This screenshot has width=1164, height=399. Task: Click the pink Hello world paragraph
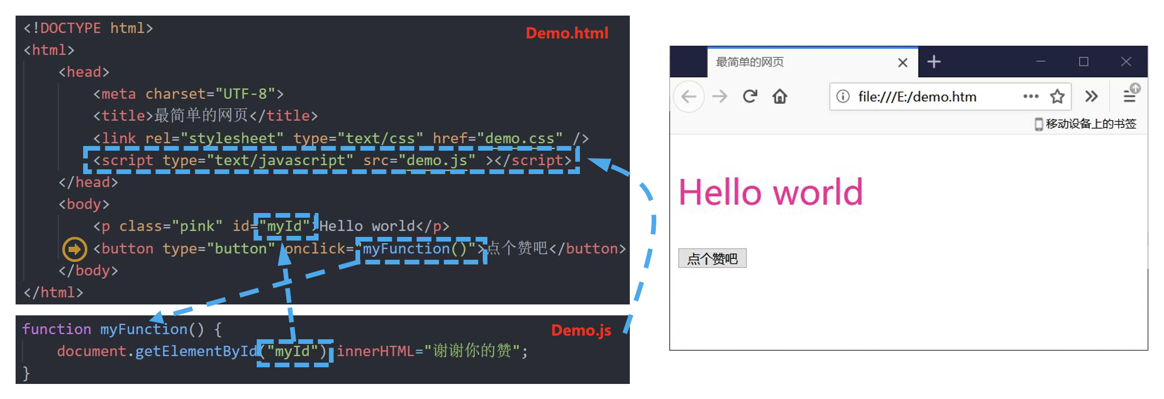point(770,192)
